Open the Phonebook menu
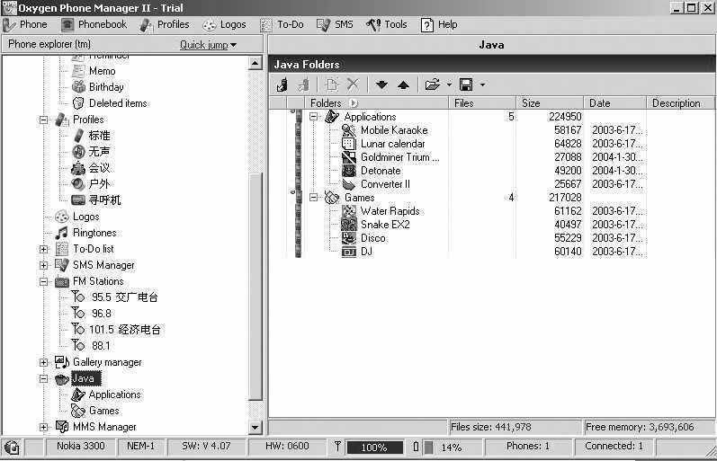 pos(94,24)
